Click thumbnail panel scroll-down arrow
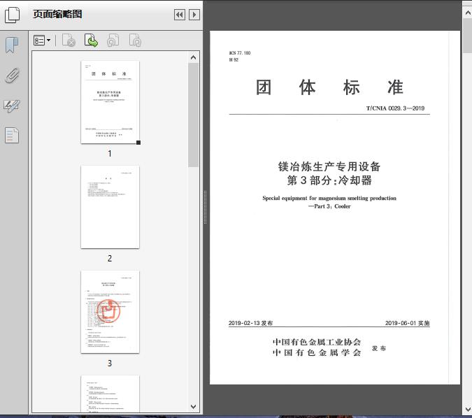Screen dimensions: 472x418 point(193,407)
